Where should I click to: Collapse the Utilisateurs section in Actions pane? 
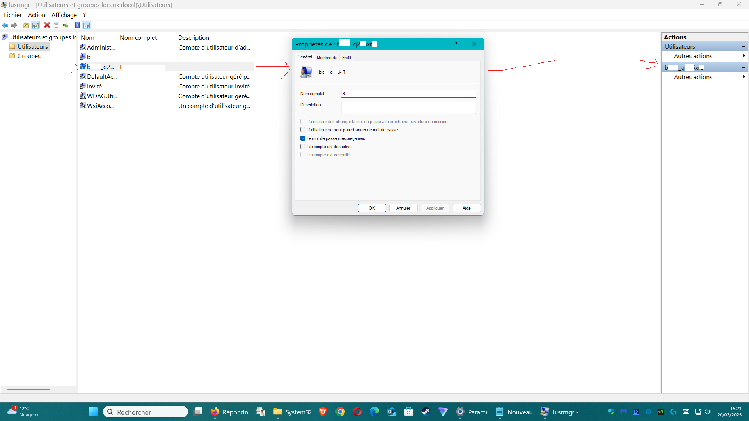point(744,47)
